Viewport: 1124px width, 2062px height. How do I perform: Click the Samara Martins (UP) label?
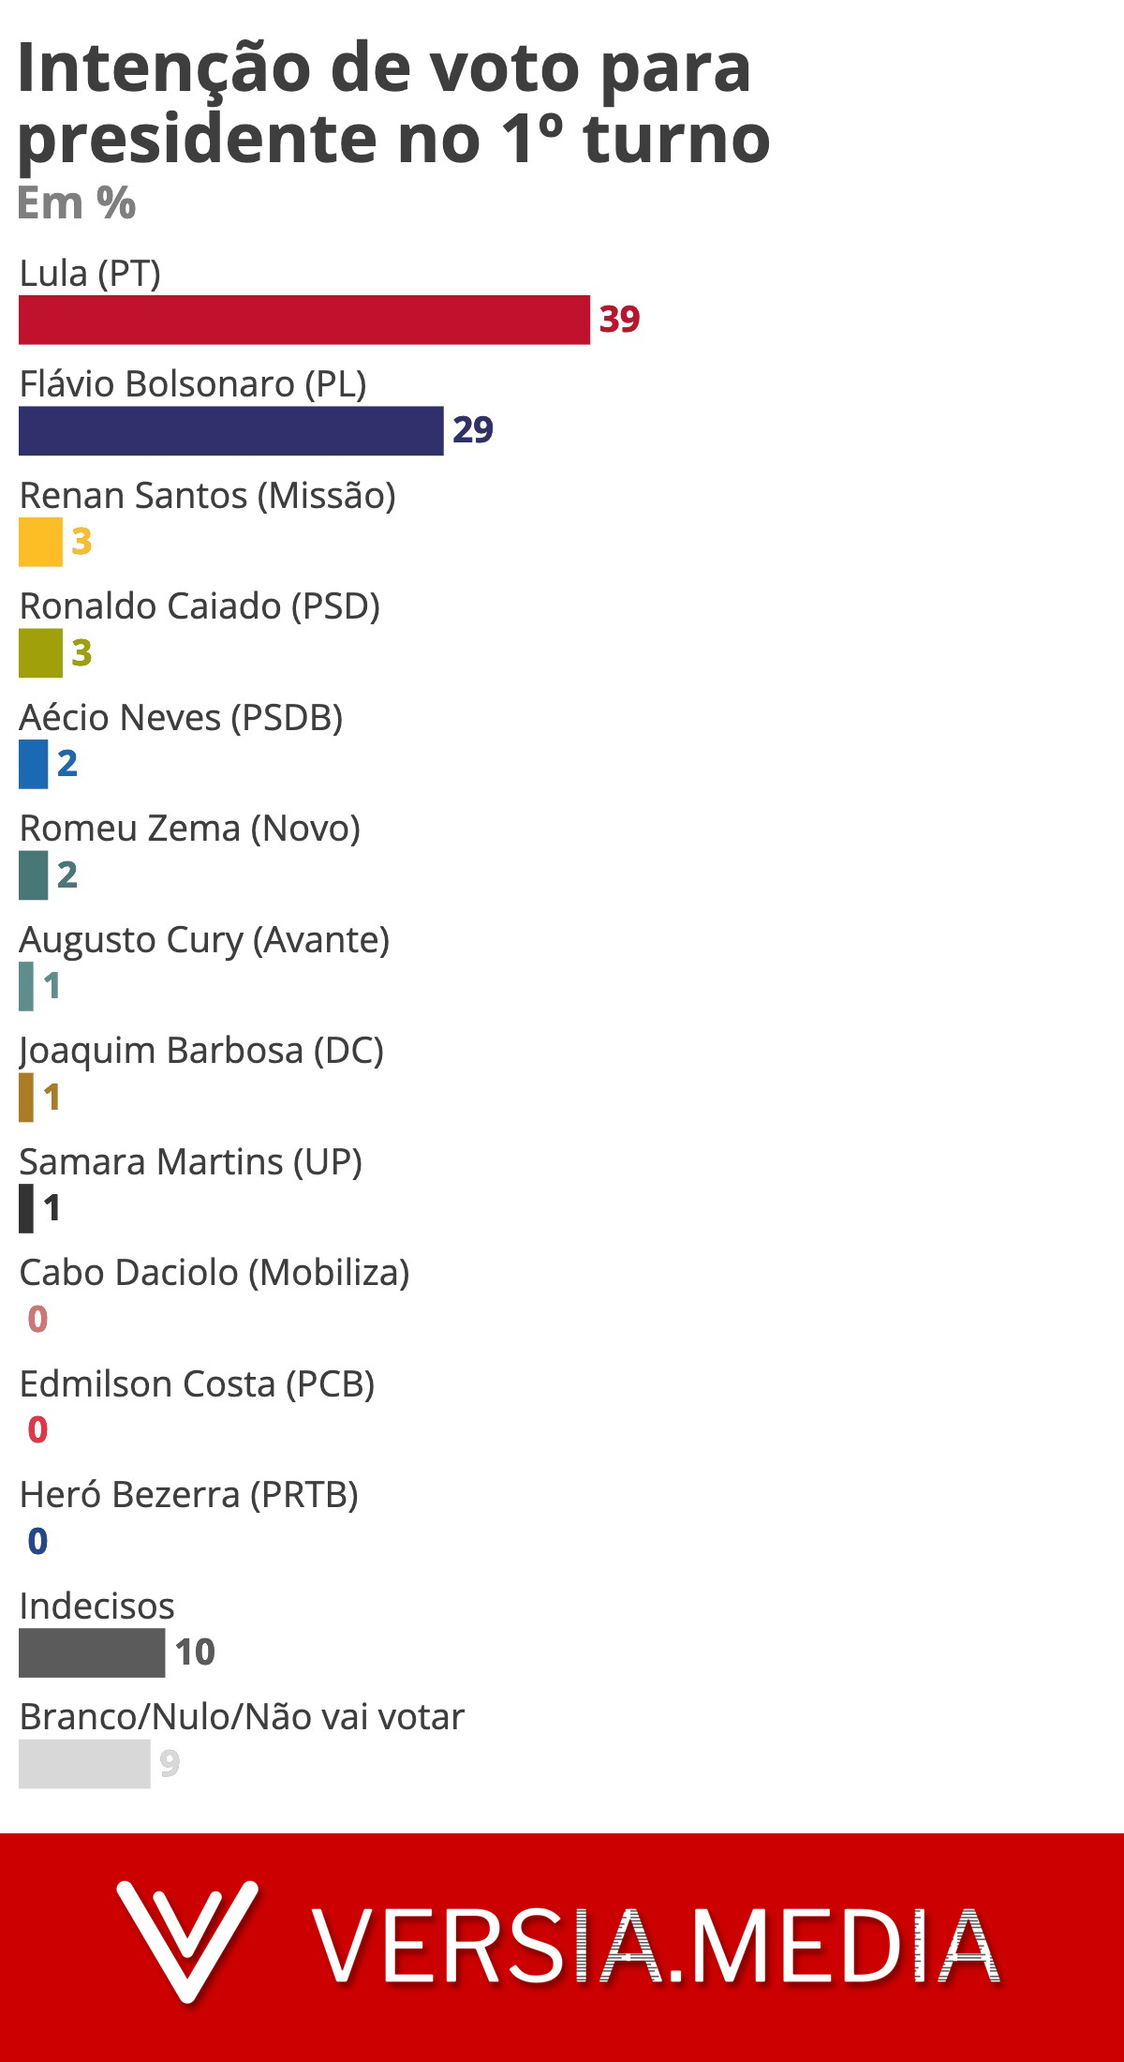(x=190, y=1162)
